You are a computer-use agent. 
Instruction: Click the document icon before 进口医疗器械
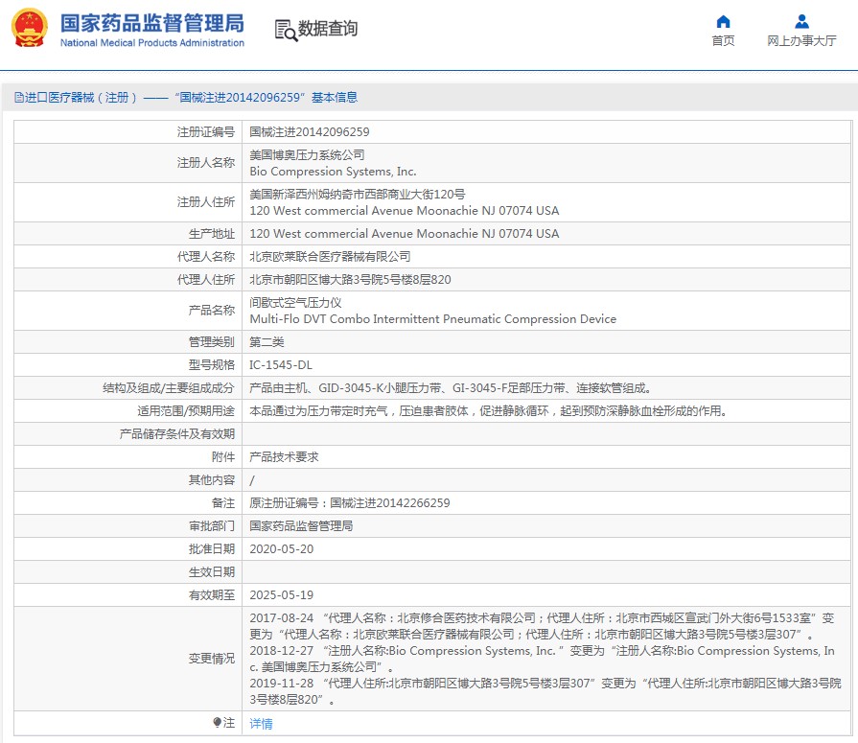click(x=19, y=98)
